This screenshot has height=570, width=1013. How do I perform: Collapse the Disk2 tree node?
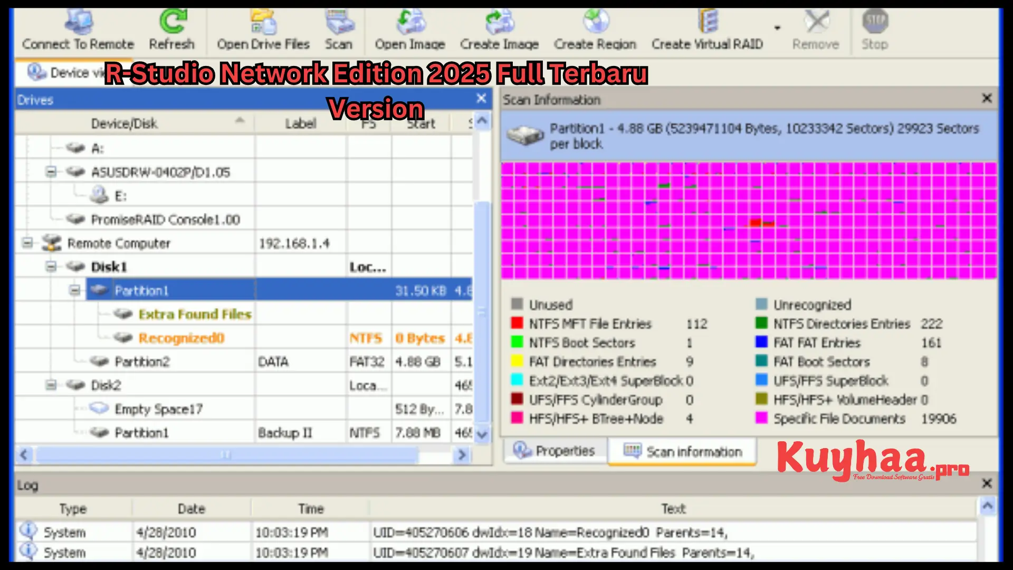point(51,385)
